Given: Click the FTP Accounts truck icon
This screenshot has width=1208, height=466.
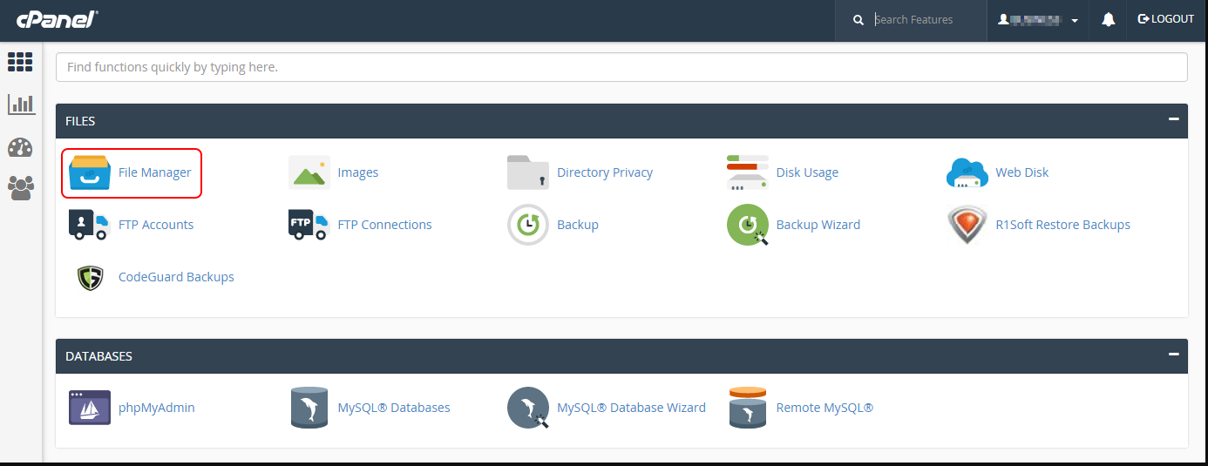Looking at the screenshot, I should pos(90,225).
